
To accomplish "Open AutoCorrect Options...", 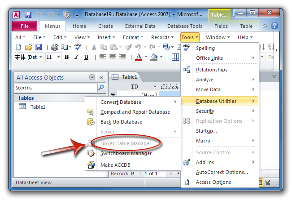I will coord(220,172).
